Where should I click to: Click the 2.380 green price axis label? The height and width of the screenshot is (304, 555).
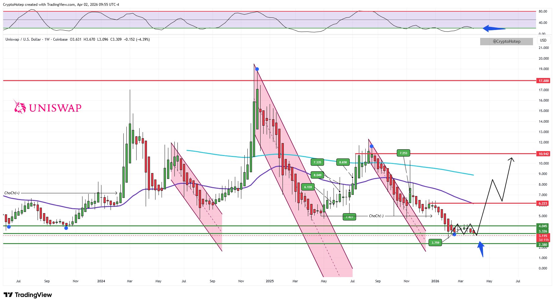(543, 245)
